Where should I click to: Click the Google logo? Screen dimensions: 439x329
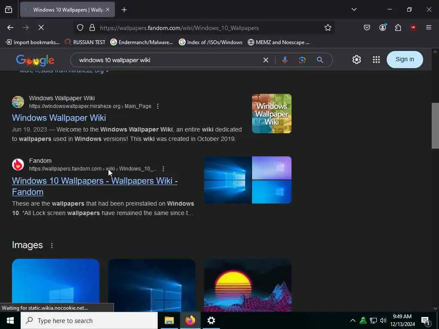click(35, 60)
